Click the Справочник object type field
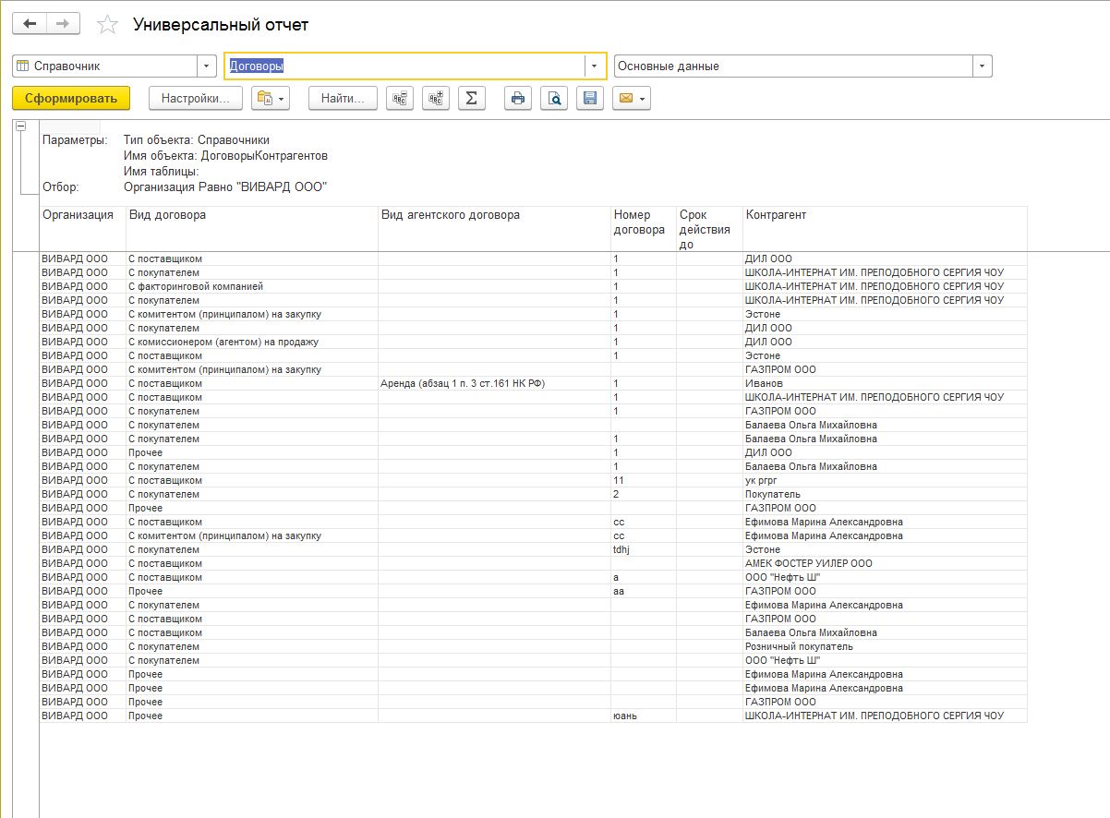This screenshot has height=818, width=1110. [x=105, y=66]
